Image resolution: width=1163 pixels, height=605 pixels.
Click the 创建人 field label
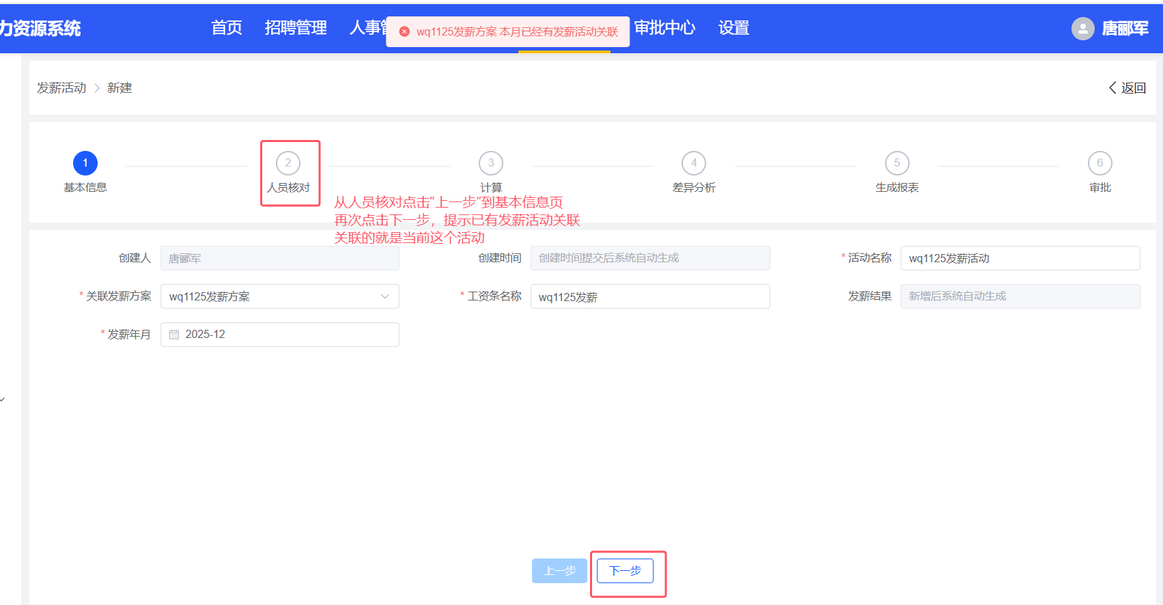tap(135, 258)
